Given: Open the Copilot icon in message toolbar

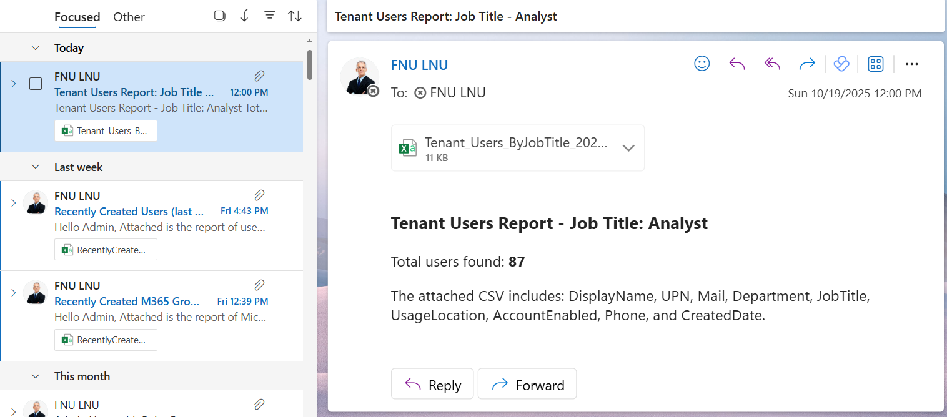Looking at the screenshot, I should click(841, 64).
